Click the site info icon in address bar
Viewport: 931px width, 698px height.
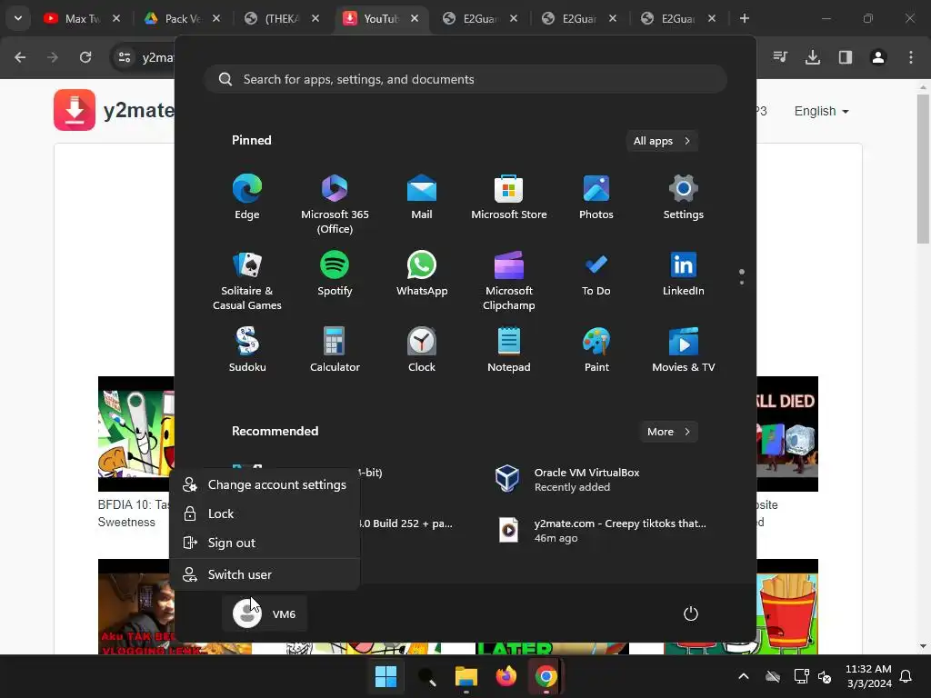[125, 57]
